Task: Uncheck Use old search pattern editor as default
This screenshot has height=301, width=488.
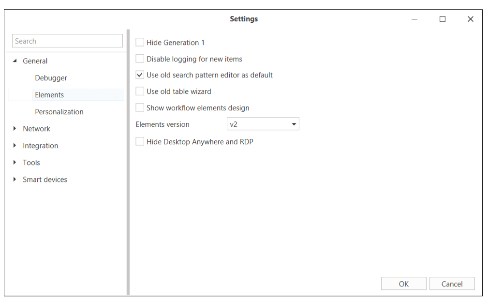Action: 140,75
